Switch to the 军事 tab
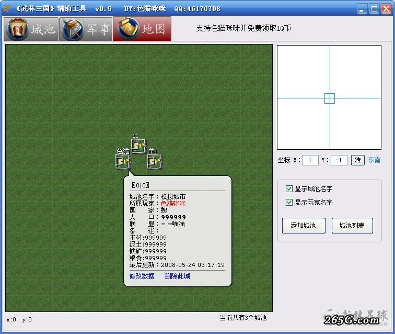This screenshot has height=334, width=395. (86, 29)
